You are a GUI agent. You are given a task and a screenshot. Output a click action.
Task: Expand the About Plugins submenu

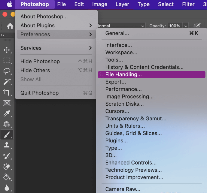[56, 26]
